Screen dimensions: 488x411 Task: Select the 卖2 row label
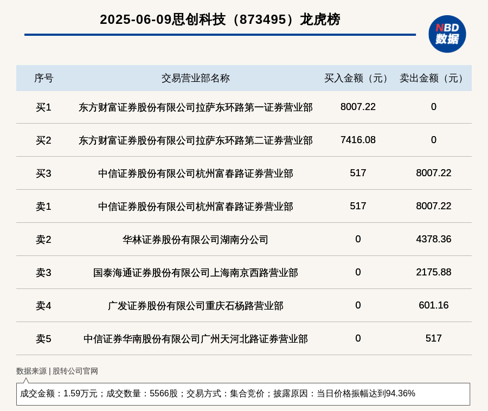[43, 240]
